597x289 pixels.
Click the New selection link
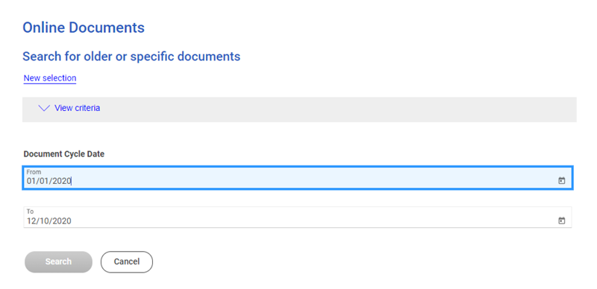(50, 78)
